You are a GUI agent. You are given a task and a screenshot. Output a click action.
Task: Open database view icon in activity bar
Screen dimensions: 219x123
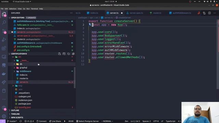4,91
